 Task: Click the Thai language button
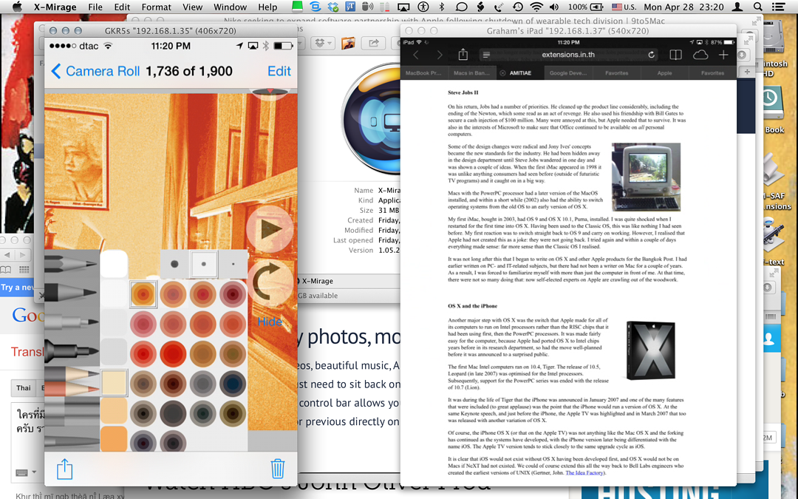click(x=24, y=388)
